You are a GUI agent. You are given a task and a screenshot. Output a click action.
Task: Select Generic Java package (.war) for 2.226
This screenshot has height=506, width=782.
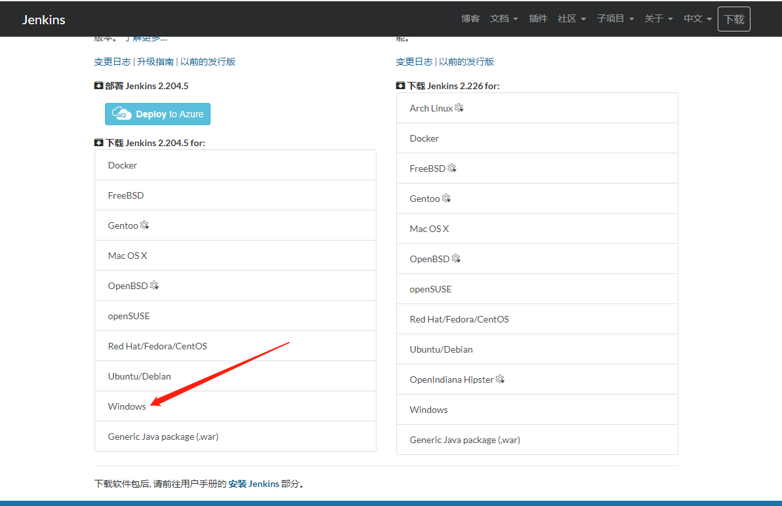pos(537,440)
